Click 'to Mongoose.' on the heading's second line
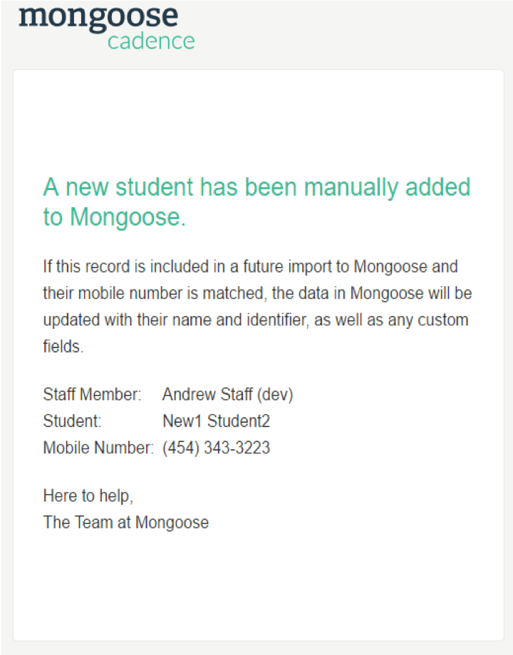The height and width of the screenshot is (655, 513). tap(114, 218)
